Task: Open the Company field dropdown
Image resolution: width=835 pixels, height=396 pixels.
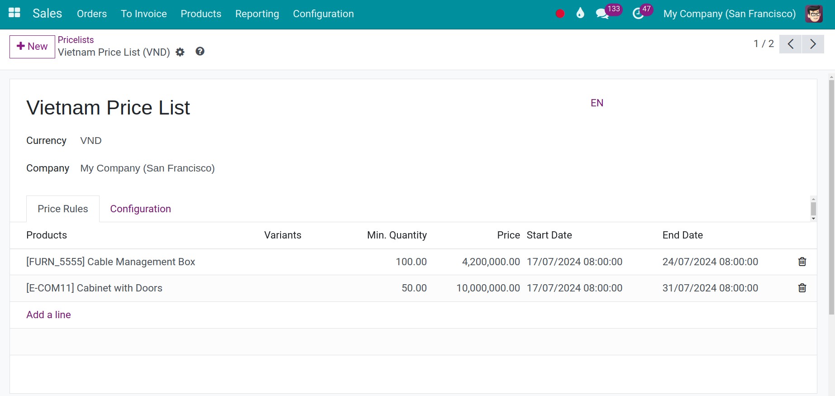Action: point(148,168)
